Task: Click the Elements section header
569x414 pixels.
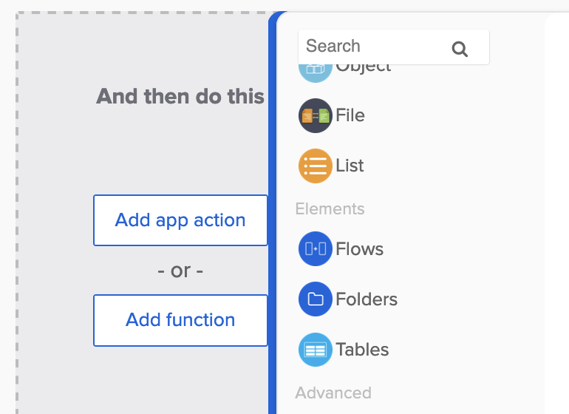Action: pos(330,209)
